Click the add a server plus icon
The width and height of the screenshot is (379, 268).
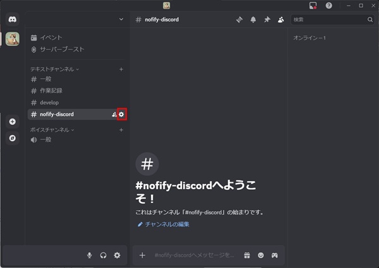point(13,122)
